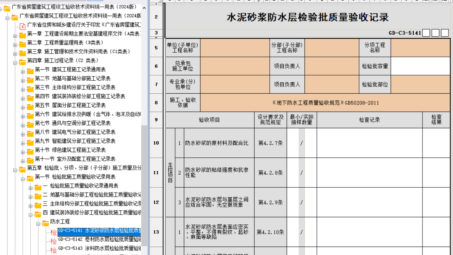Click red 检 icon beside GD-C3-5142
This screenshot has height=255, width=453.
point(53,241)
